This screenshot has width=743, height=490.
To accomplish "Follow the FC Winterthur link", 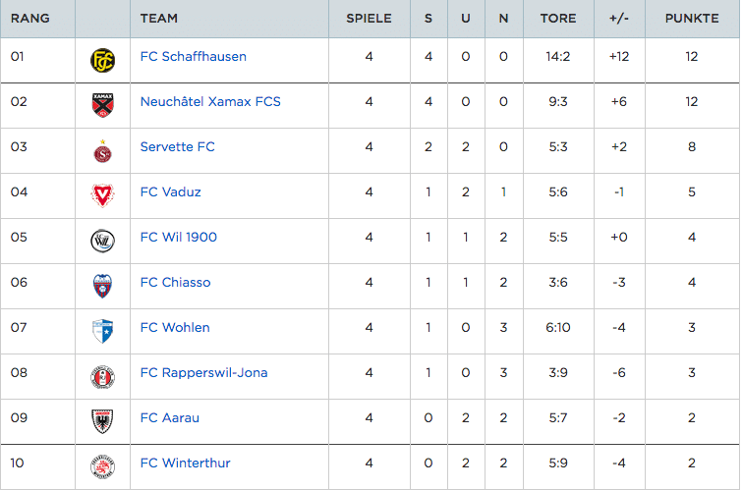I will tap(186, 463).
